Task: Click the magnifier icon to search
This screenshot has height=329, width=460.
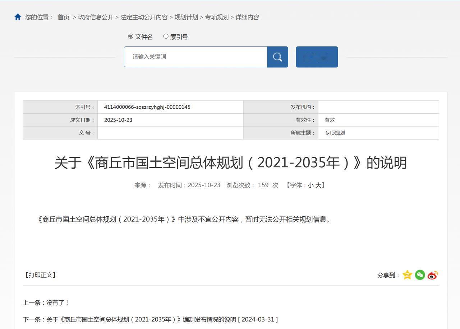Action: click(x=277, y=57)
